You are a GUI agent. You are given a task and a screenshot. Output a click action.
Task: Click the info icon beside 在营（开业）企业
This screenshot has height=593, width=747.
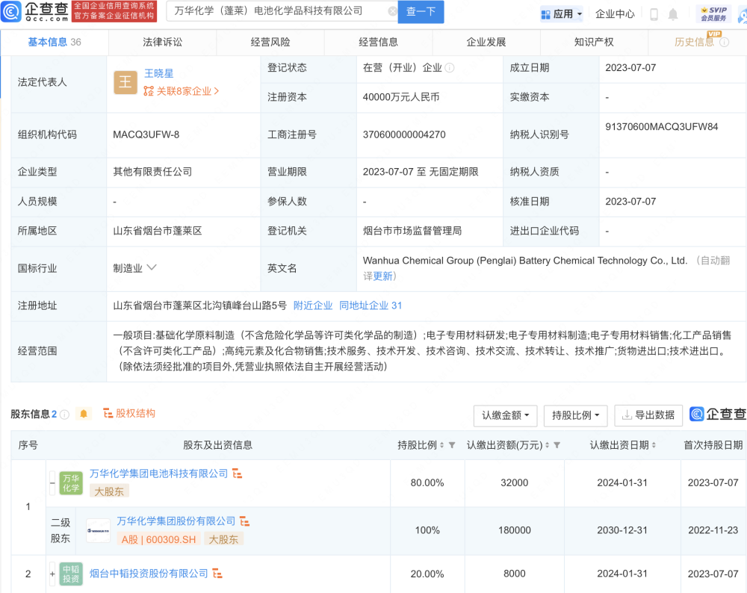[450, 68]
